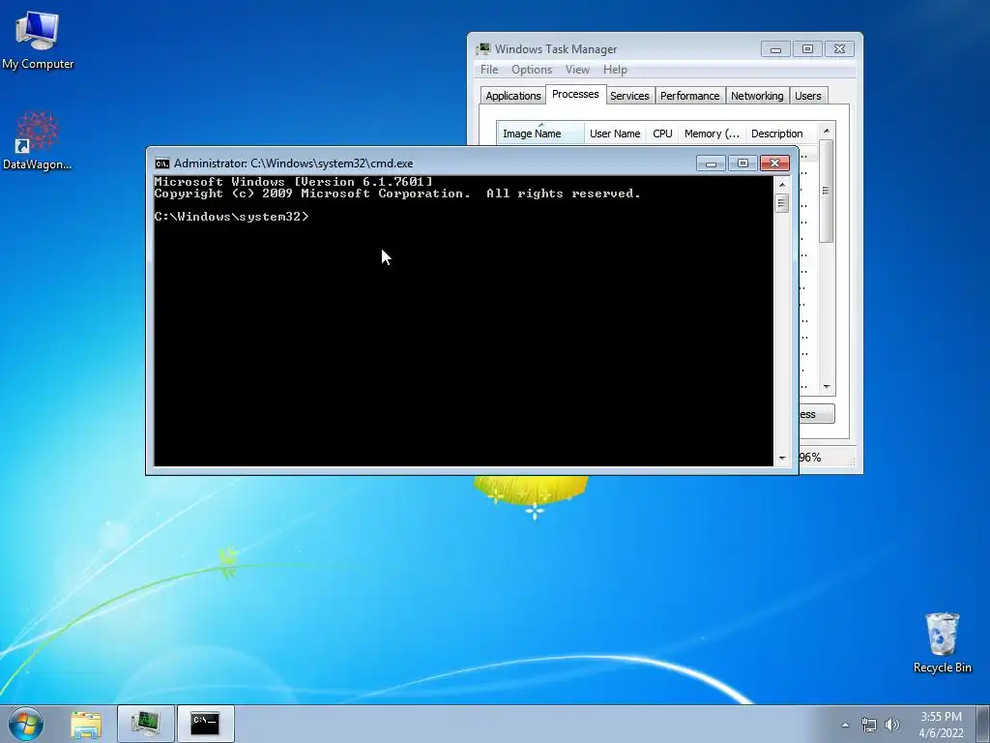The height and width of the screenshot is (743, 990).
Task: Open the network tray icon
Action: (x=869, y=725)
